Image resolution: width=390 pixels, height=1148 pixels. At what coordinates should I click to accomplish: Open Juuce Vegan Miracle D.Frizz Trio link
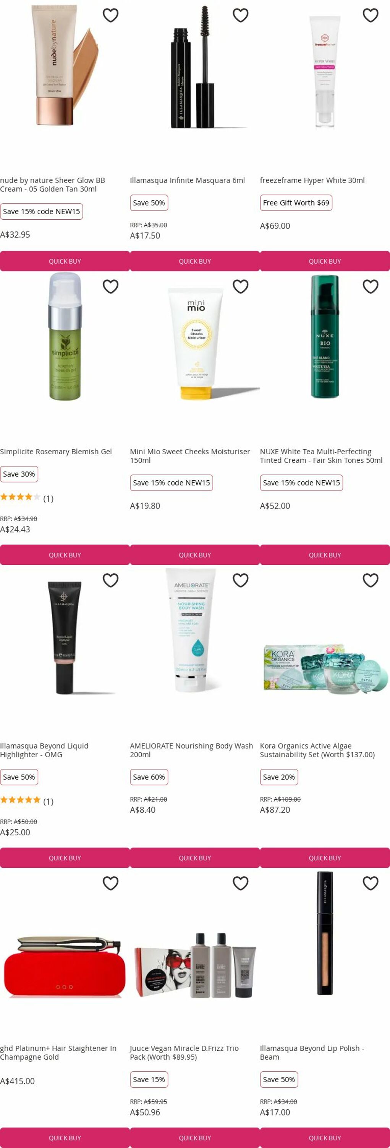coord(184,1053)
